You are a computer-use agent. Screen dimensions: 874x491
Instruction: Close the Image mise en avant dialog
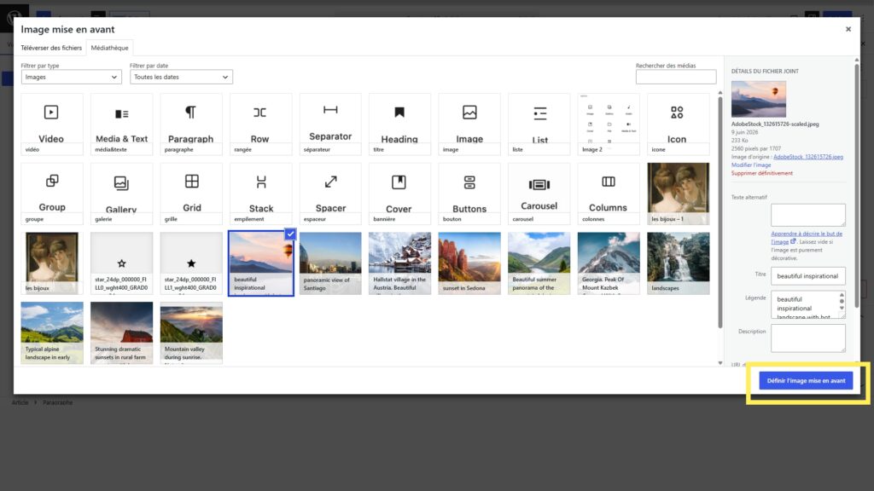point(848,29)
